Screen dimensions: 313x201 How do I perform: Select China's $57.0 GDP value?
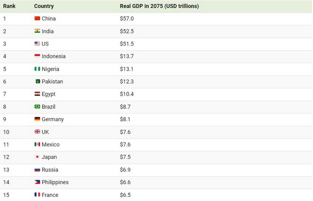coord(127,18)
